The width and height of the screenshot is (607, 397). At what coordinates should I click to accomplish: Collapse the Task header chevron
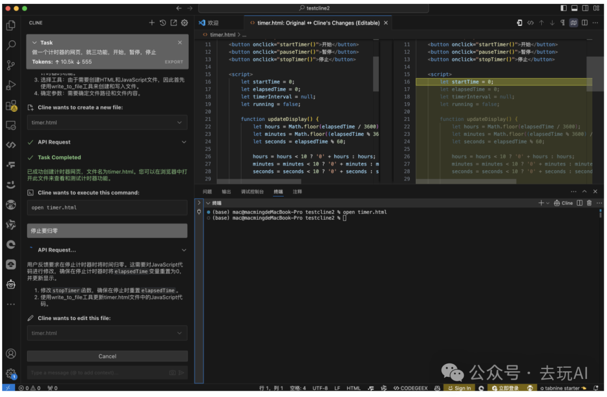35,43
